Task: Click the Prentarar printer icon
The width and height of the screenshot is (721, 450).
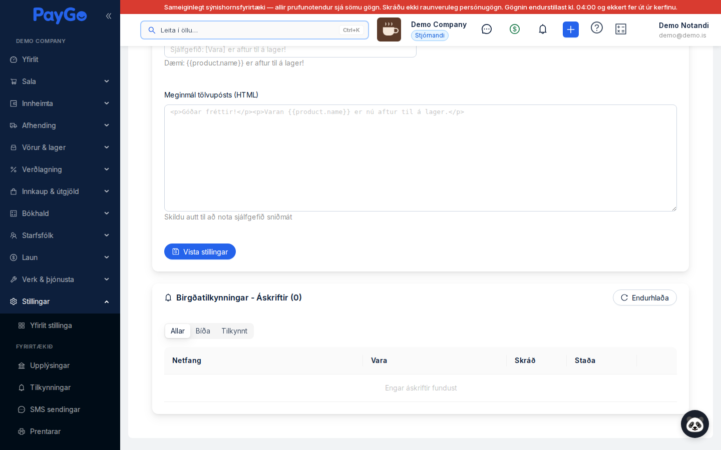Action: click(x=22, y=431)
